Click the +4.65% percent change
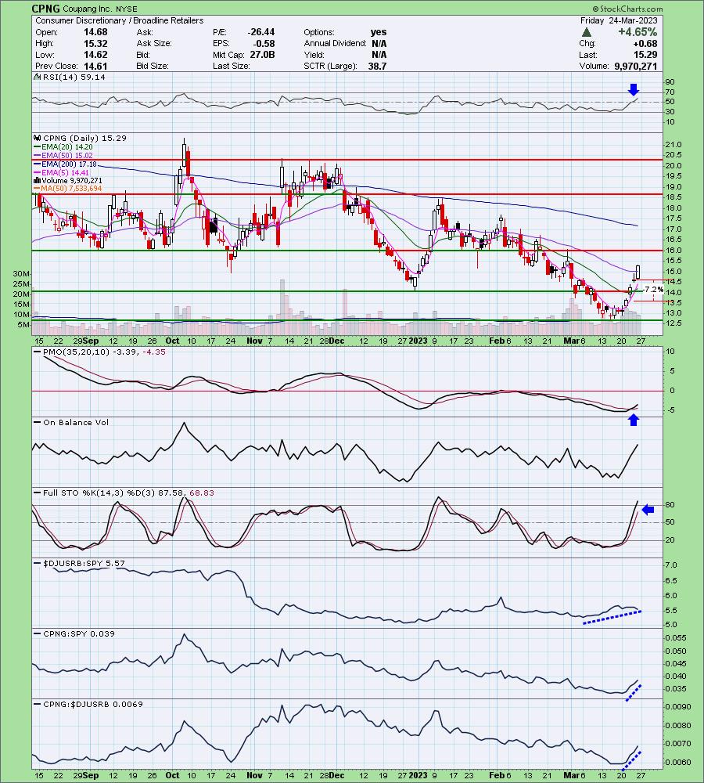704x783 pixels. [x=638, y=32]
